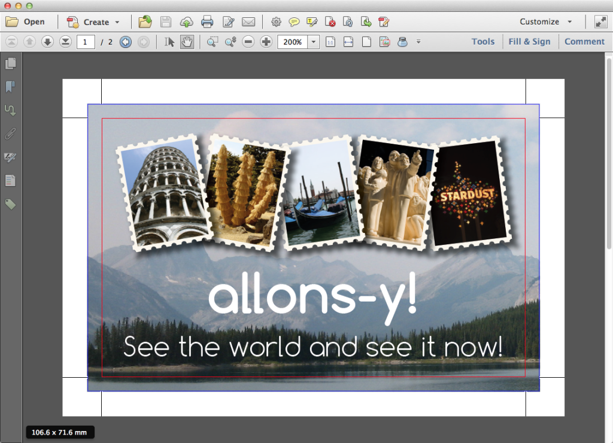Viewport: 613px width, 443px height.
Task: Click the export page green arrow icon
Action: tap(366, 22)
